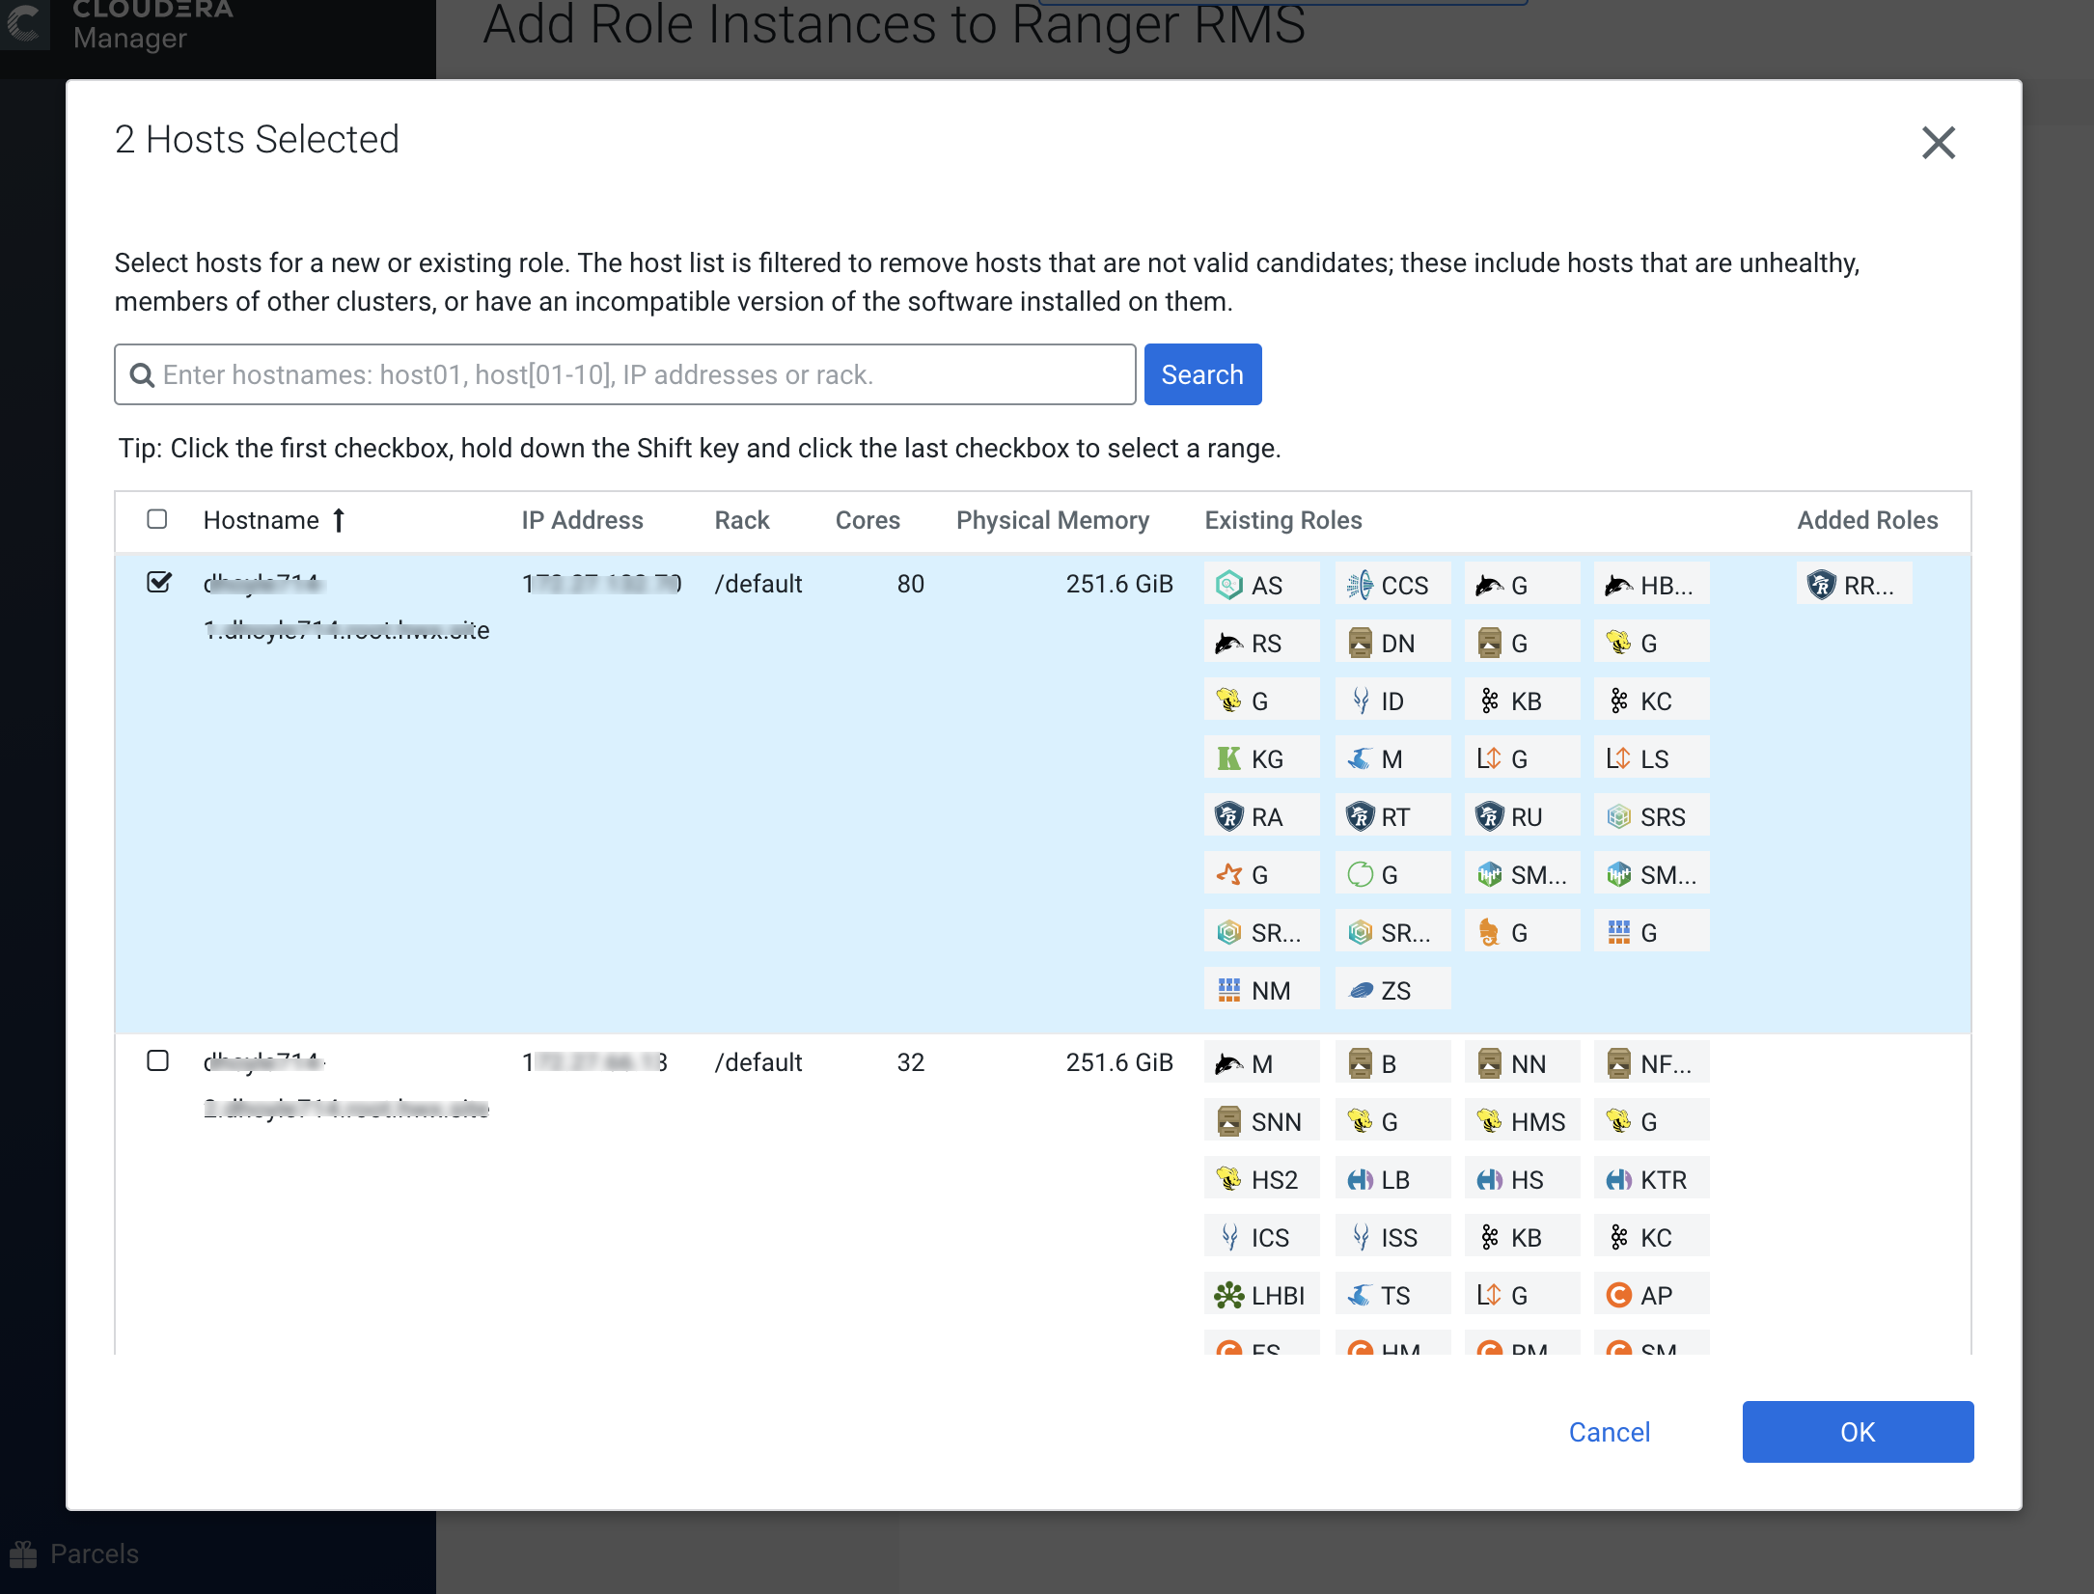Toggle the select-all hosts header checkbox

click(157, 519)
